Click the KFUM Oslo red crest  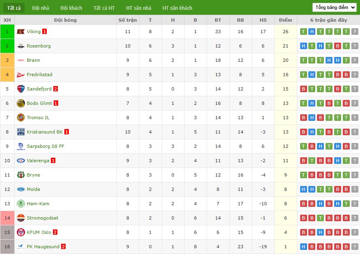(x=21, y=232)
